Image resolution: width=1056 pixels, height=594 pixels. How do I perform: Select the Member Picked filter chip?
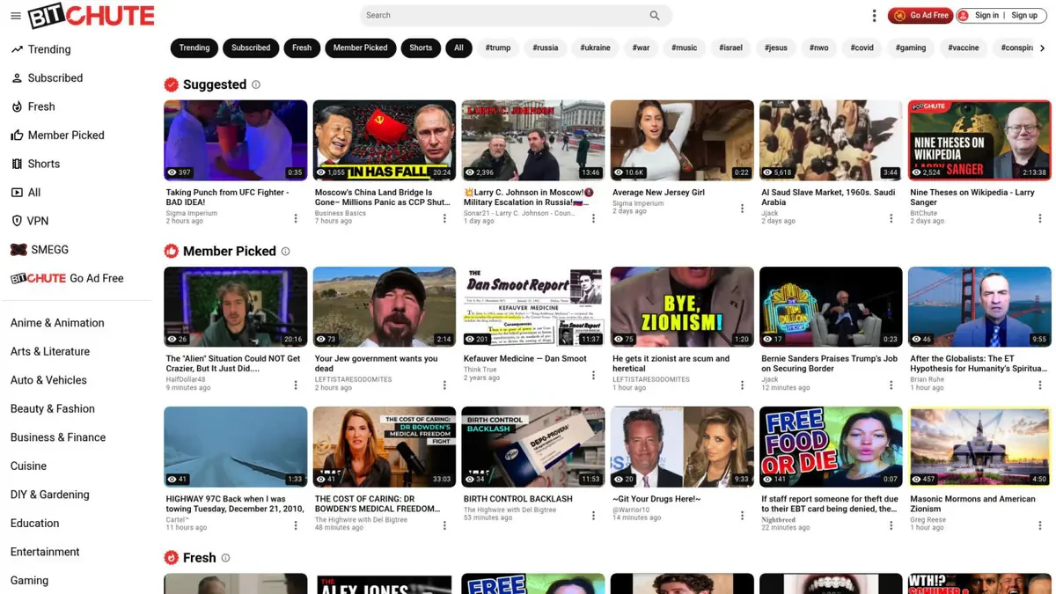tap(360, 48)
